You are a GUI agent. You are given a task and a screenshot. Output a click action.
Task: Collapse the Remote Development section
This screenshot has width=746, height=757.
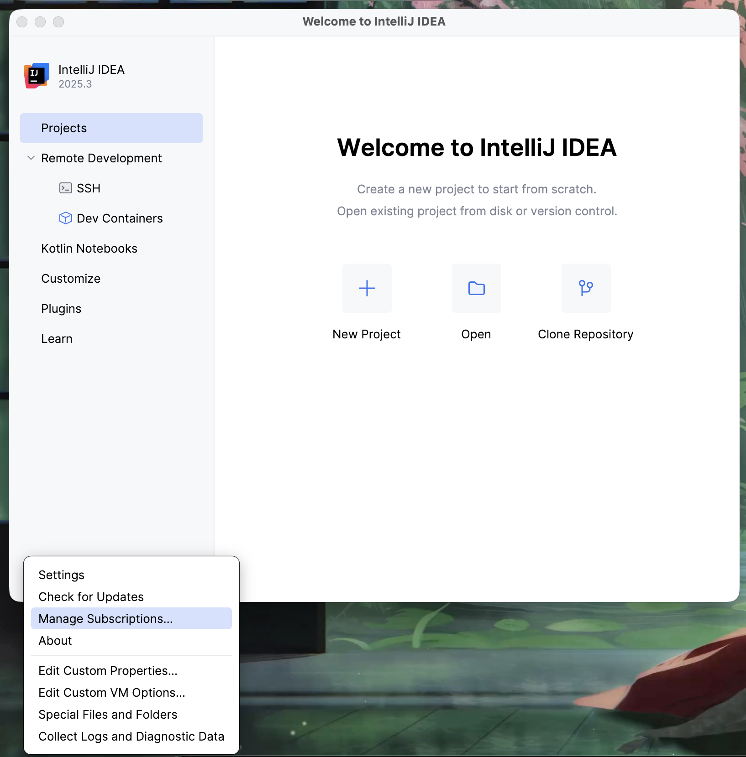[x=30, y=158]
